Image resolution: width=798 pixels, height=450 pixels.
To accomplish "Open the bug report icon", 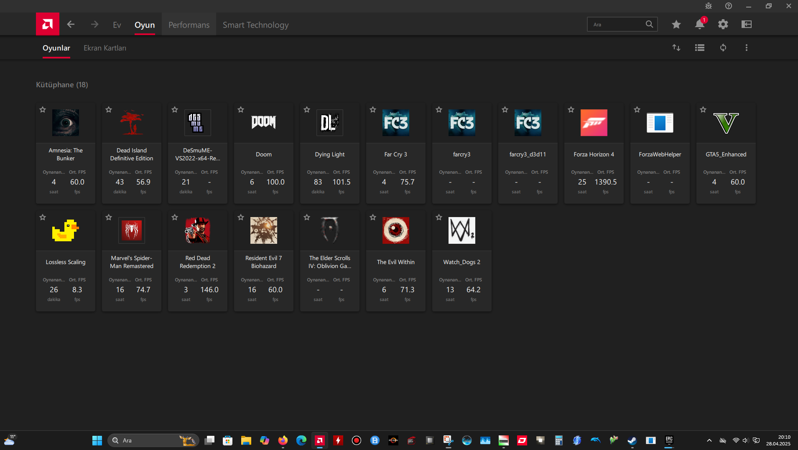I will (709, 6).
